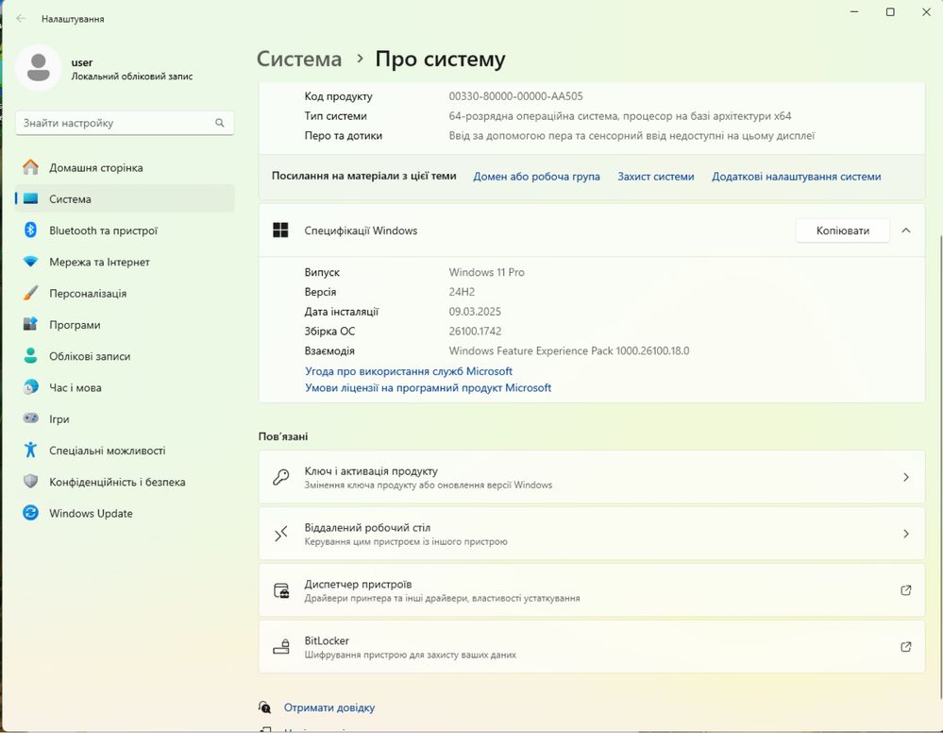Click the BitLocker lock drive icon

pos(281,647)
